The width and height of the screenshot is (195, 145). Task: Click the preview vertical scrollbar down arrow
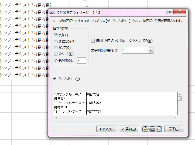pyautogui.click(x=180, y=113)
